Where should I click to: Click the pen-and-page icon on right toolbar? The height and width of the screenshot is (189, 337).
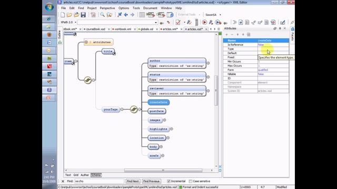pos(283,22)
